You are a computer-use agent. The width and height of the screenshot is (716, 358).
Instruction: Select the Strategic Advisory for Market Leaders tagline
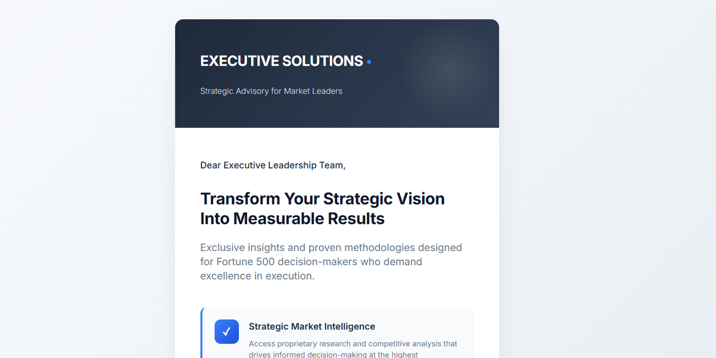click(x=271, y=91)
